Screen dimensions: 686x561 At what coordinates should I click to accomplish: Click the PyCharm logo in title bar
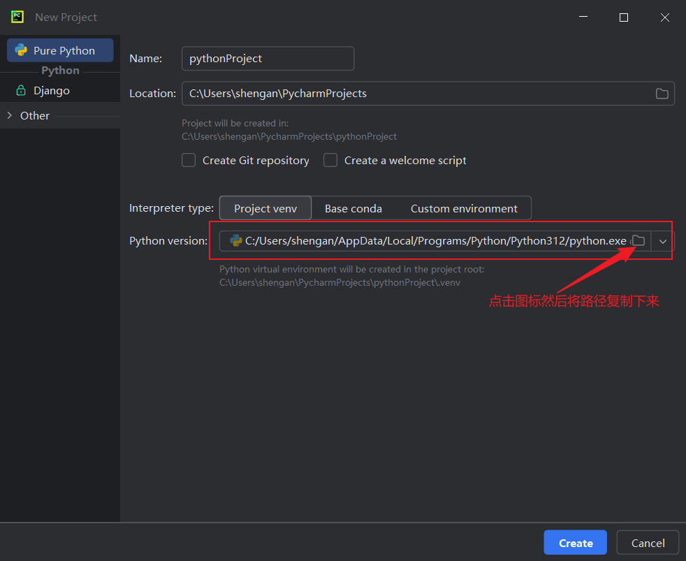click(x=17, y=17)
